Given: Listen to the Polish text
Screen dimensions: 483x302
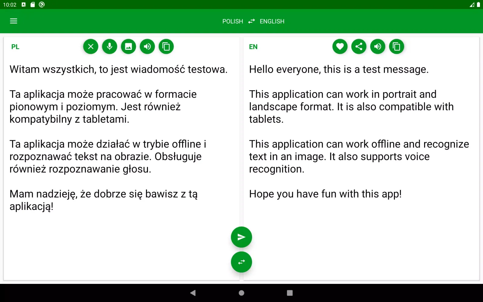Looking at the screenshot, I should coord(147,46).
